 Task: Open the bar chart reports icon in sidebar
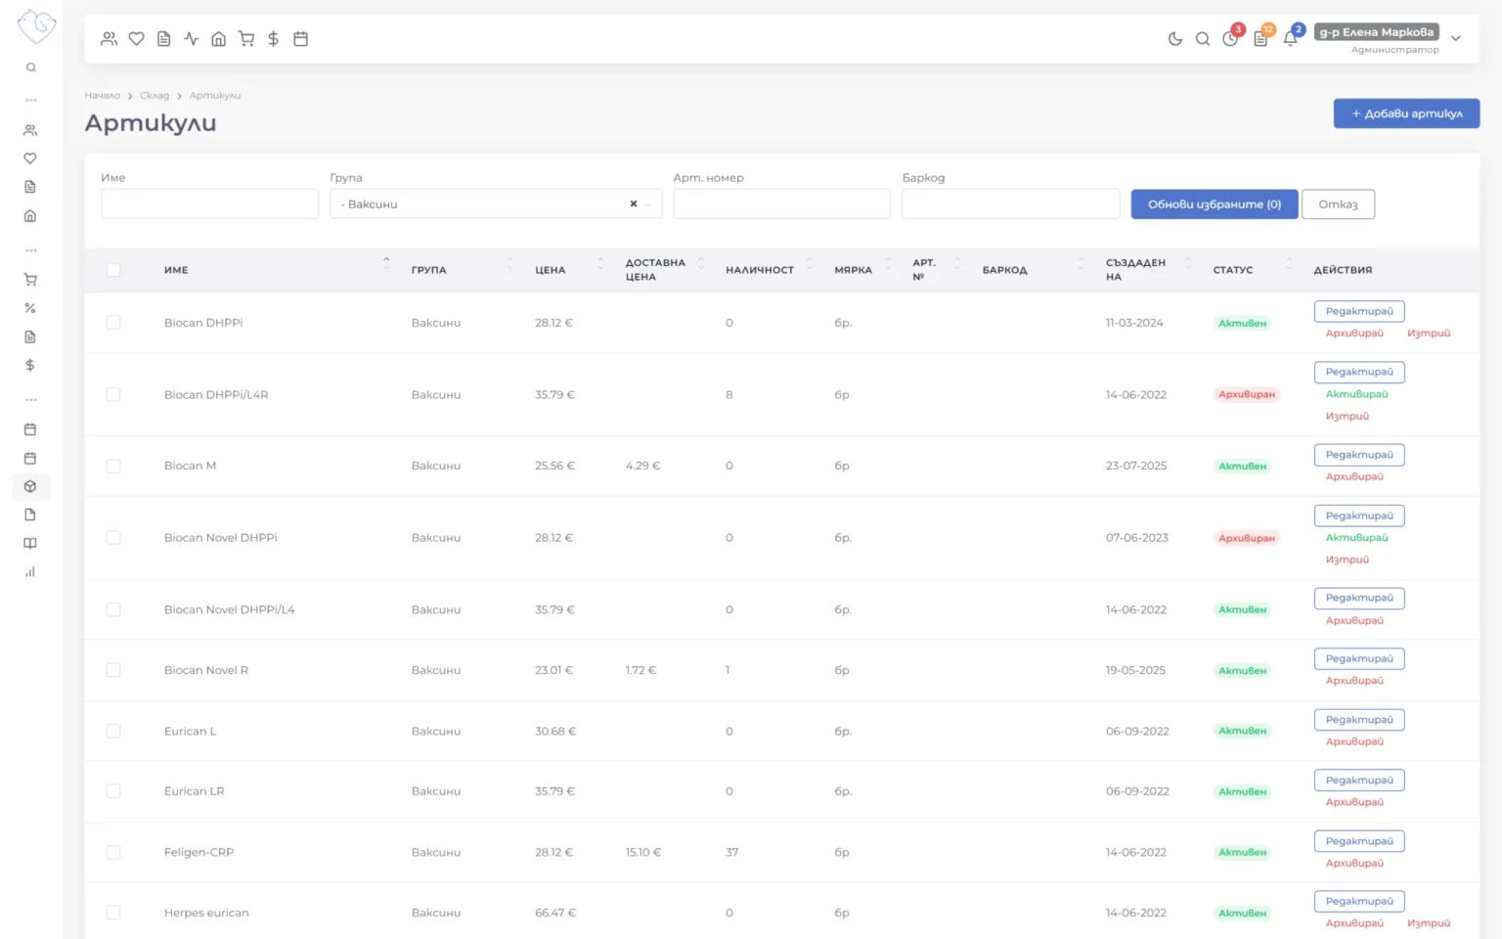click(x=30, y=572)
